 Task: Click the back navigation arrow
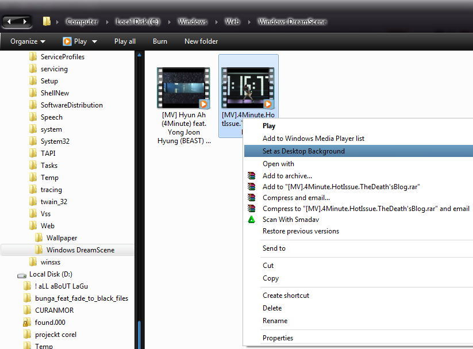point(10,21)
